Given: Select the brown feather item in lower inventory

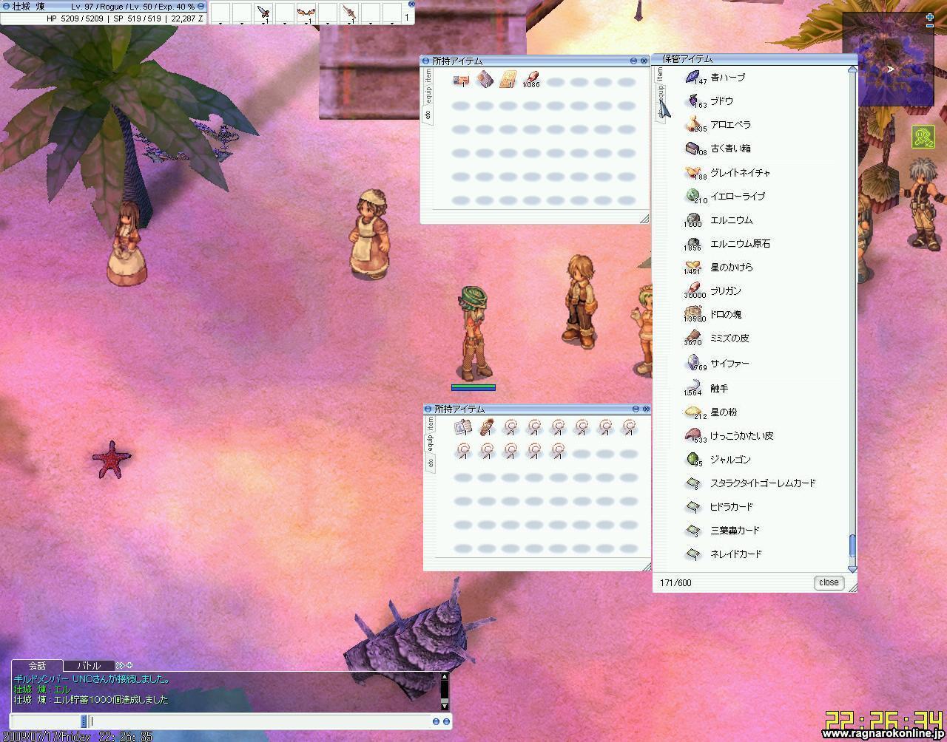Looking at the screenshot, I should [x=486, y=427].
